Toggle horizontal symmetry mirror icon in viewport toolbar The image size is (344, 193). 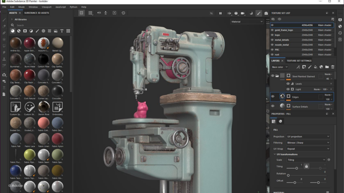point(99,13)
